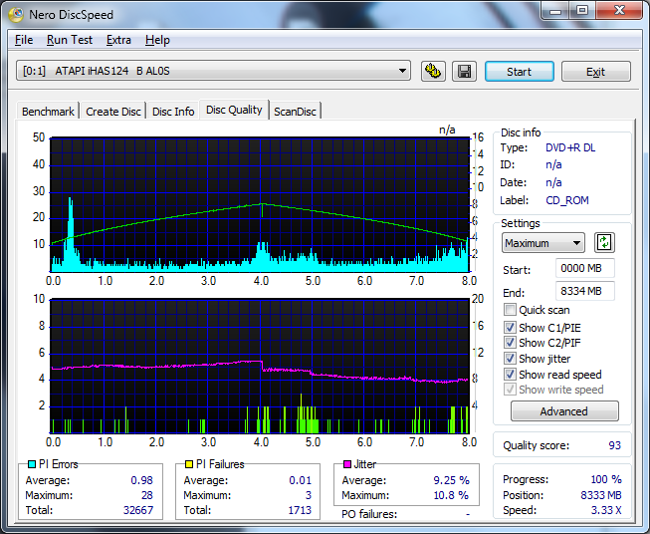
Task: Click the cyan PI Errors legend swatch
Action: (x=31, y=464)
